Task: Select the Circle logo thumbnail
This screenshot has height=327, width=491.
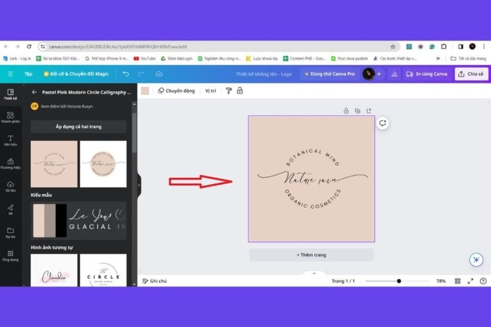Action: (x=103, y=271)
